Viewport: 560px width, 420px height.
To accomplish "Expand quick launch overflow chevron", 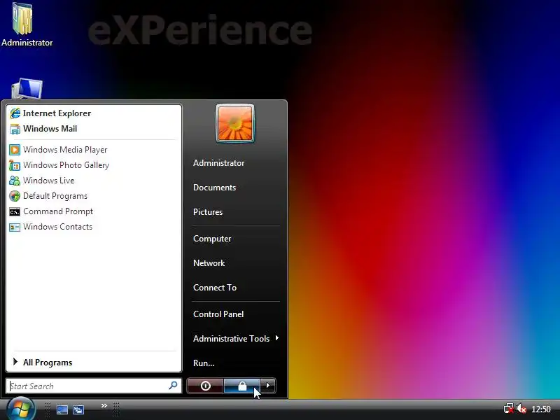I will coord(104,406).
